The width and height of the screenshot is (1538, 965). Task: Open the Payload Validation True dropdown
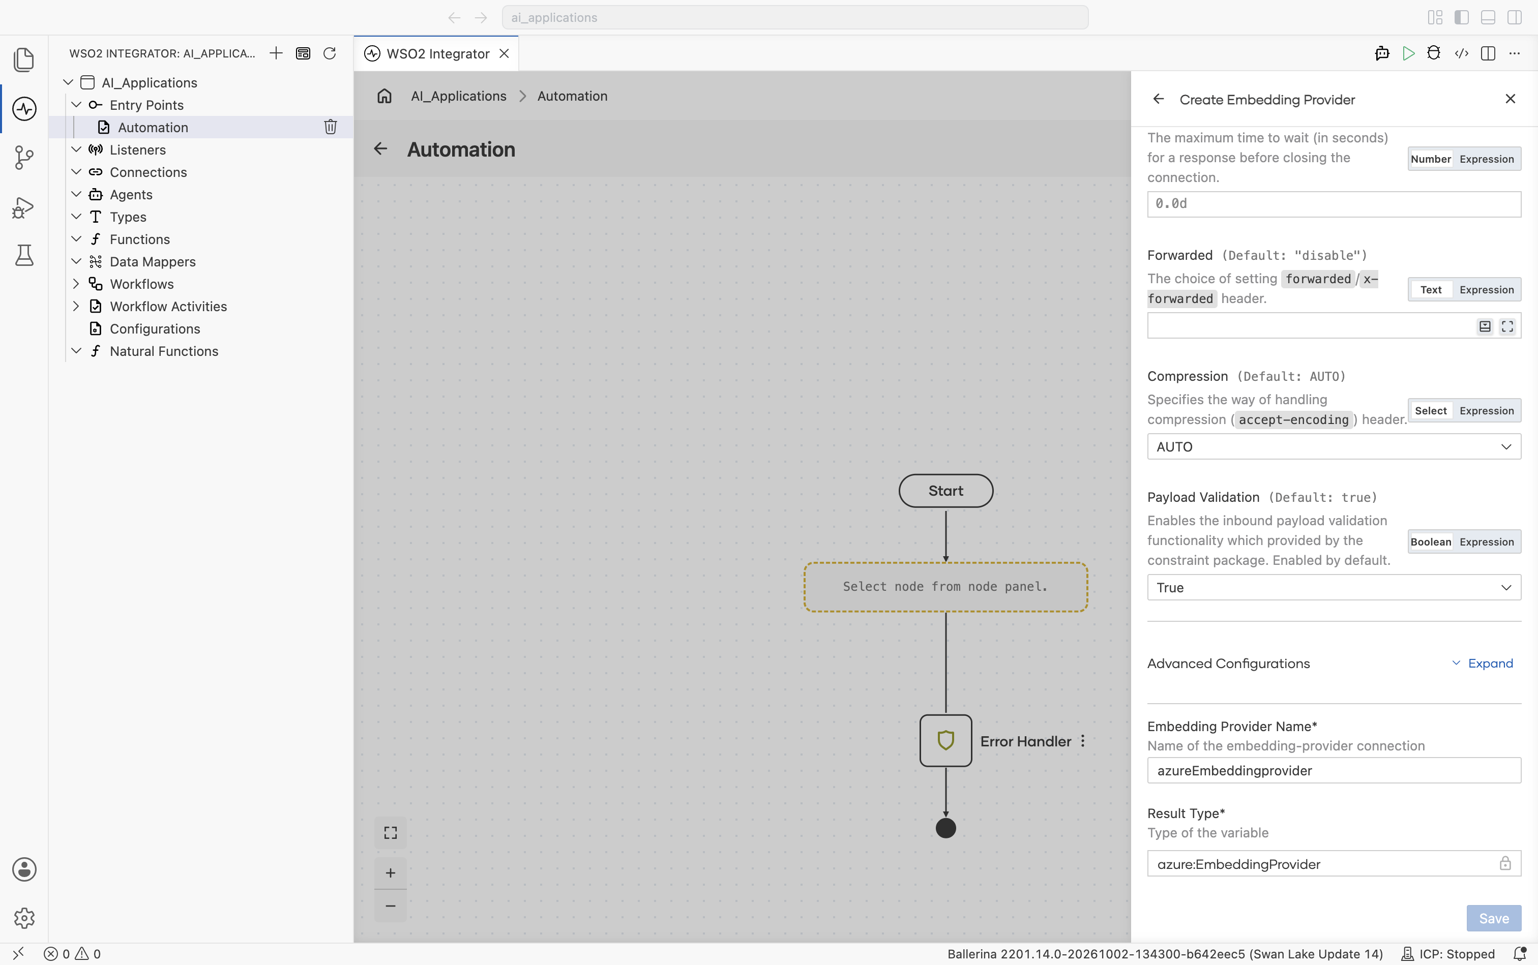coord(1334,587)
